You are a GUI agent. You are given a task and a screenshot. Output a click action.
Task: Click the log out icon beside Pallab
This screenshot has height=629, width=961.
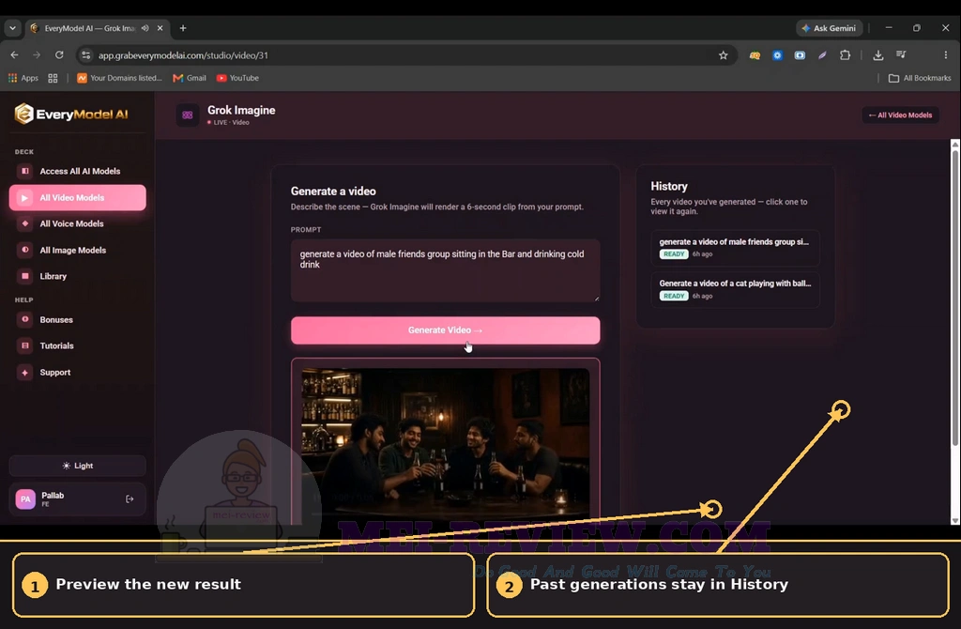click(130, 499)
